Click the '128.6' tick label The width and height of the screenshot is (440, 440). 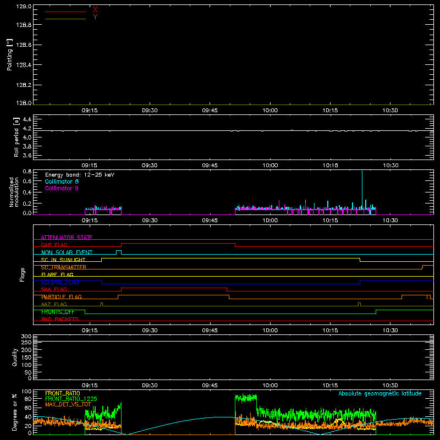click(x=24, y=45)
